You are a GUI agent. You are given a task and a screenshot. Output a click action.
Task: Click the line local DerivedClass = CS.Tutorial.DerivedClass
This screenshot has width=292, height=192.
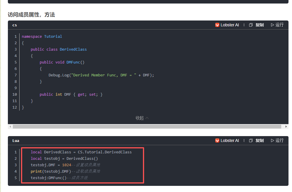81,152
